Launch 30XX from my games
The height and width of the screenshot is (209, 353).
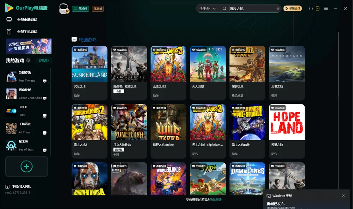pyautogui.click(x=26, y=111)
